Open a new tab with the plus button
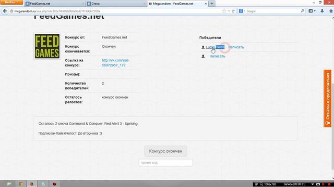Viewport: 334px width, 187px height. [212, 4]
